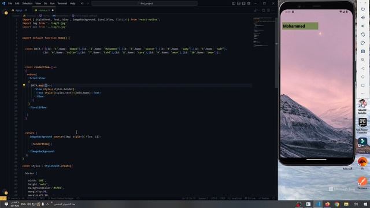The width and height of the screenshot is (370, 208).
Task: Click the Windows Start button
Action: pyautogui.click(x=365, y=204)
